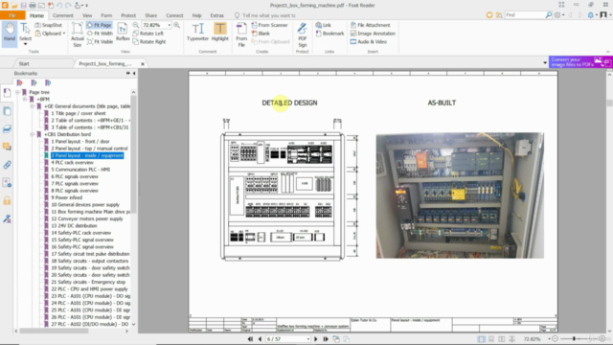
Task: Take a SnapShot of the page
Action: coord(49,25)
